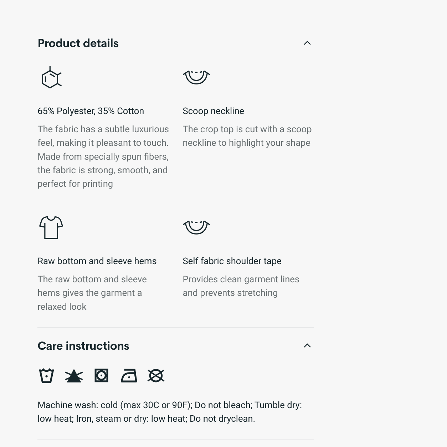This screenshot has height=447, width=447.
Task: Click the Scoop neckline title text
Action: pyautogui.click(x=213, y=111)
